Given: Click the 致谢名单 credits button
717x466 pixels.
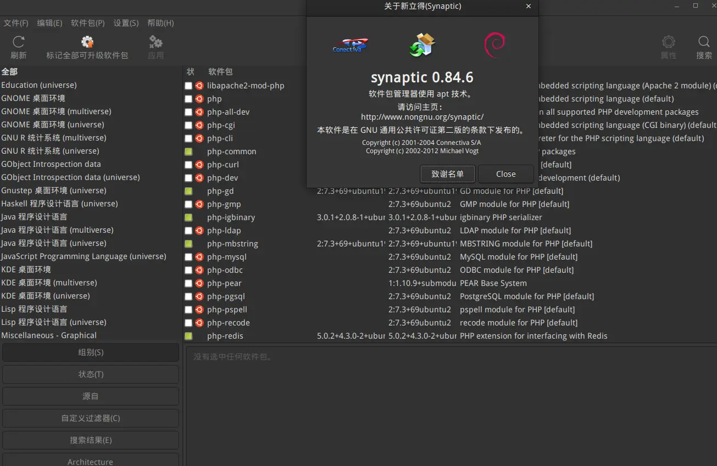Looking at the screenshot, I should (x=448, y=174).
